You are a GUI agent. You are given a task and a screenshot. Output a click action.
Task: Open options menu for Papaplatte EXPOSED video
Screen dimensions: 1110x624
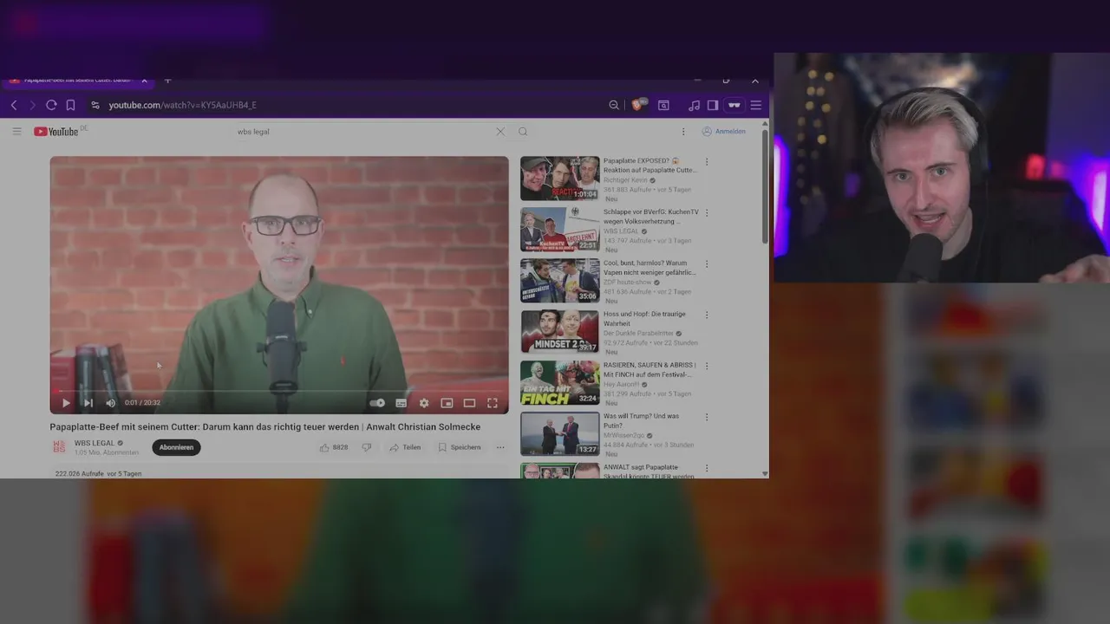[707, 162]
